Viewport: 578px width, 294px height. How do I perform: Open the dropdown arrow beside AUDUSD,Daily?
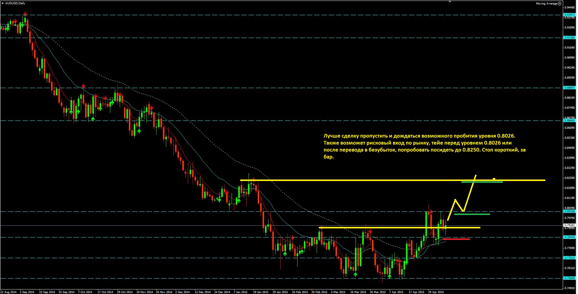click(x=2, y=3)
